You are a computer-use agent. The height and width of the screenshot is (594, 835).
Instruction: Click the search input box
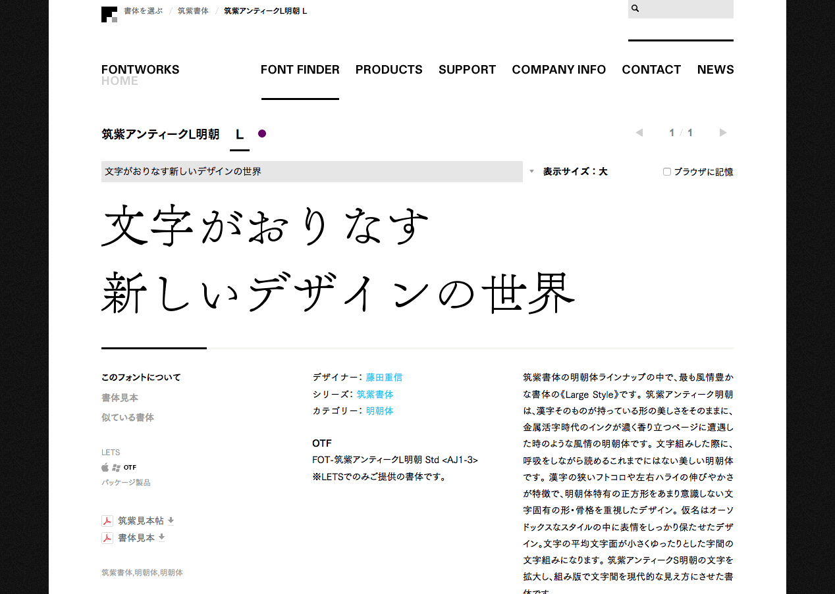(x=681, y=9)
